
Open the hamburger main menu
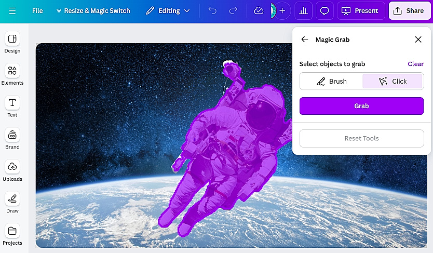coord(12,11)
